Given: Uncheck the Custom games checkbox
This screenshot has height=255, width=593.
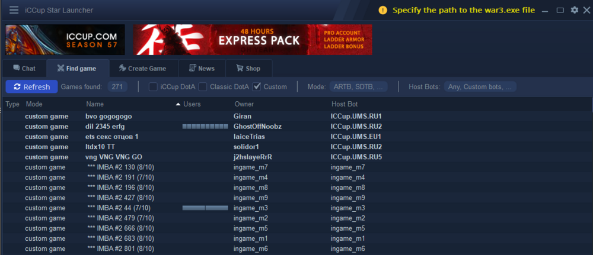Looking at the screenshot, I should tap(257, 87).
